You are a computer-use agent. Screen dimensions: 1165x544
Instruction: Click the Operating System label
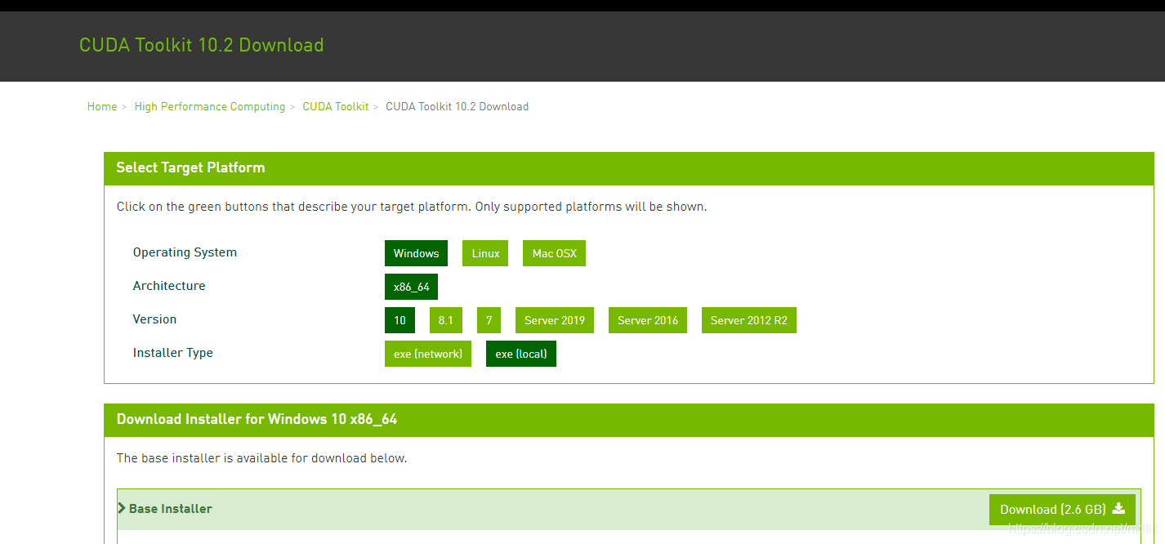pyautogui.click(x=185, y=252)
